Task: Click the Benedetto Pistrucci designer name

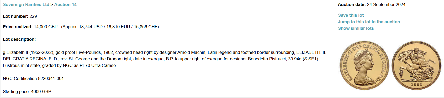Action: pos(267,59)
